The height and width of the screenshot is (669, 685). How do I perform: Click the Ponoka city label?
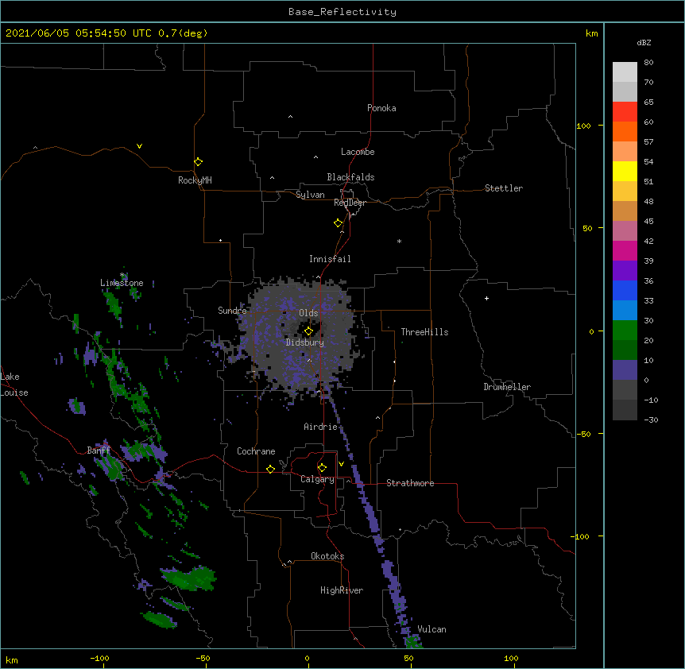pos(381,108)
